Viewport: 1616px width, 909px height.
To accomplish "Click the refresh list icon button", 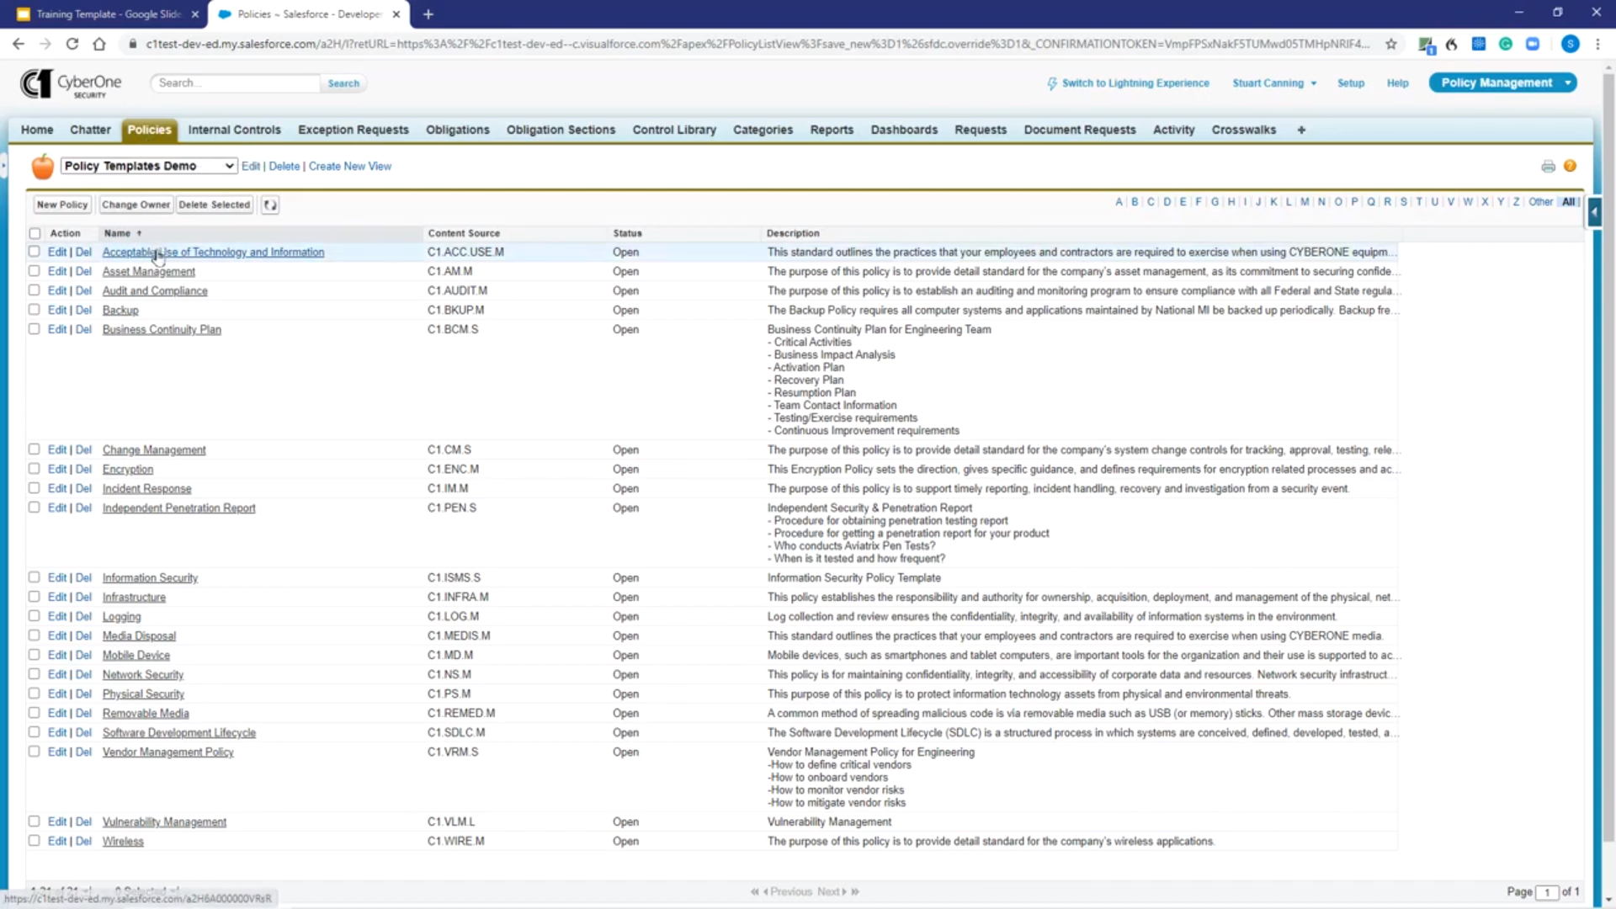I will (x=269, y=205).
